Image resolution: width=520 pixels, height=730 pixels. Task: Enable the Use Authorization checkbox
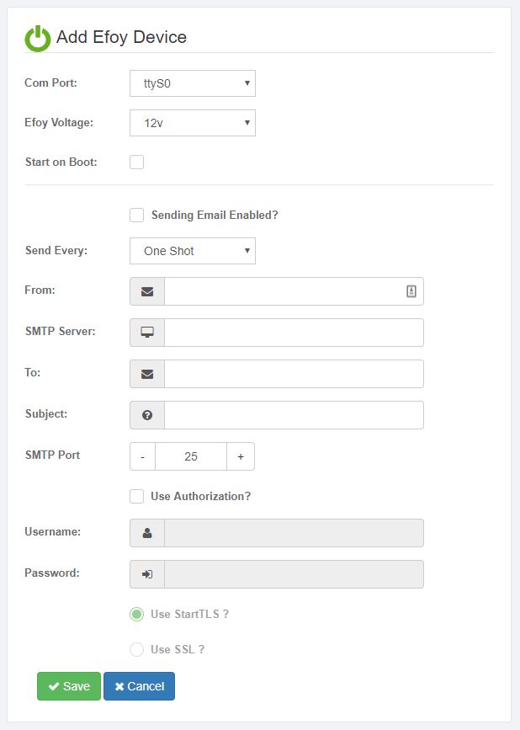coord(136,496)
